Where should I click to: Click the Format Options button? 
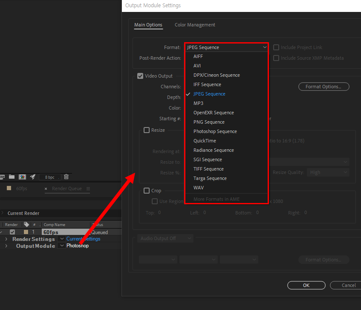323,86
